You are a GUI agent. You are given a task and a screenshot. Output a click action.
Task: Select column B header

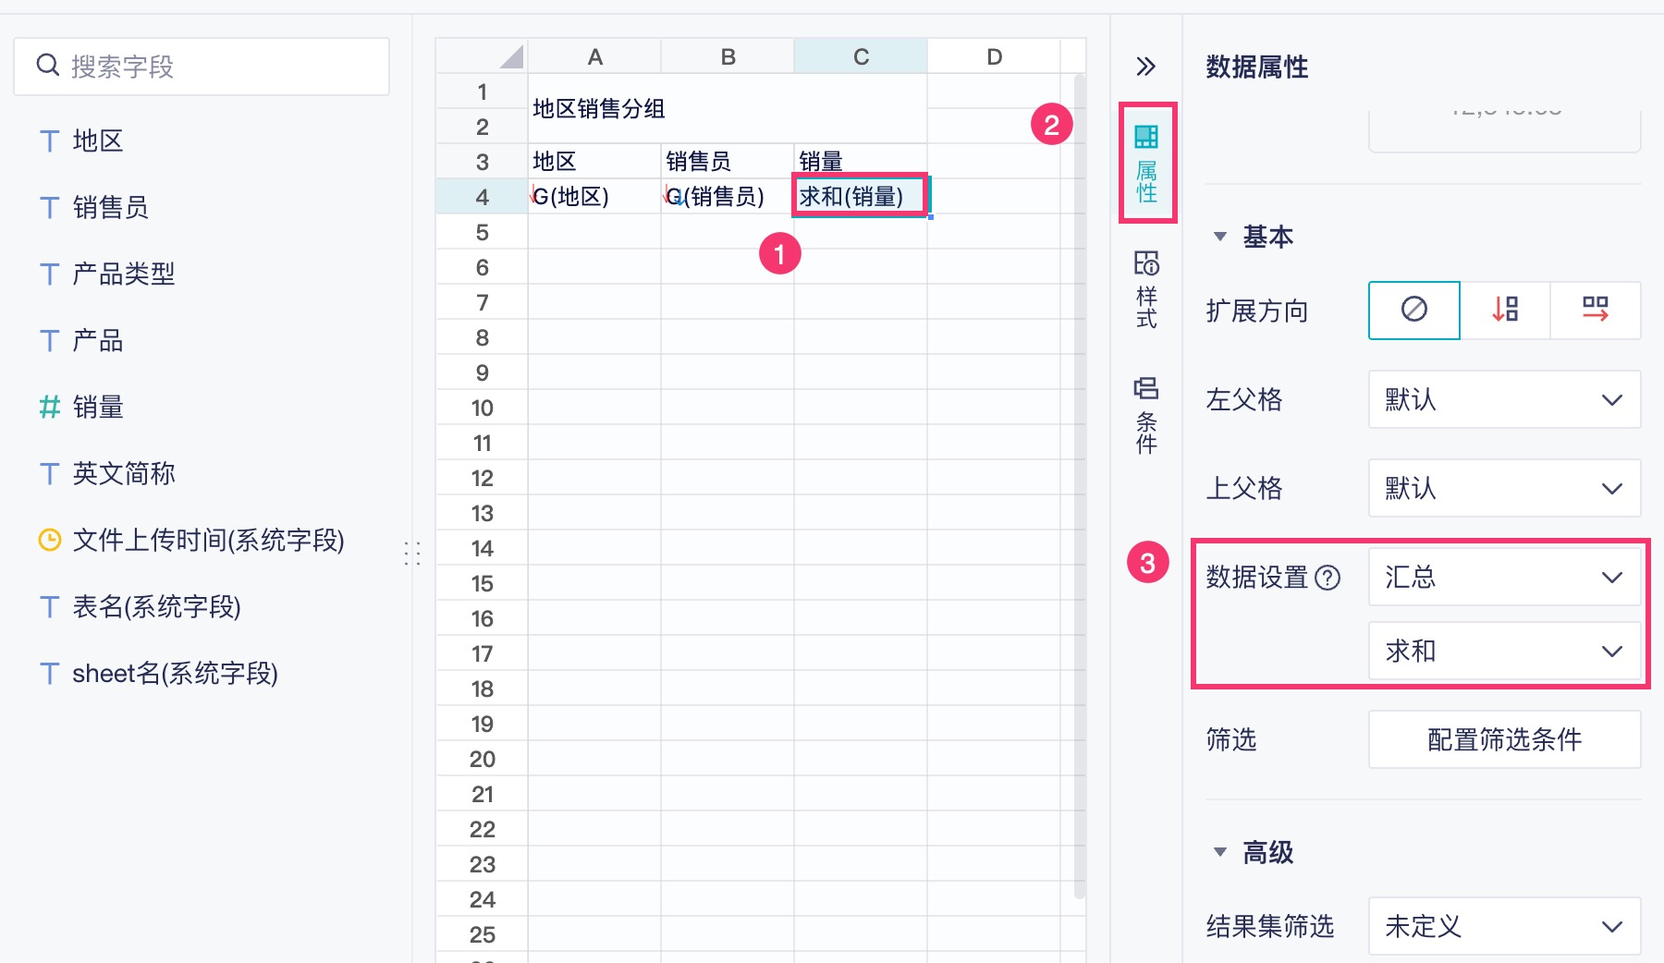[728, 56]
